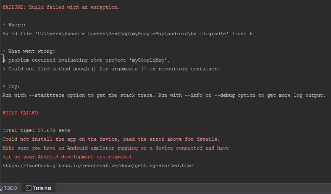Viewport: 331px width, 194px height.
Task: Switch to the TODO tool window tab
Action: tap(9, 188)
